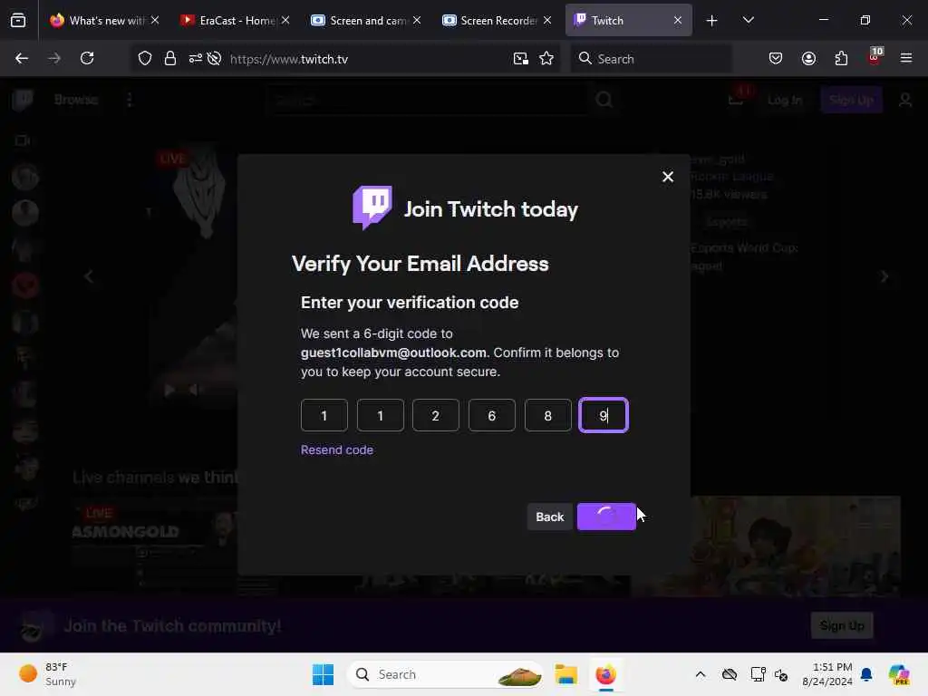Open the weather widget showing 83°F Sunny

click(x=47, y=674)
